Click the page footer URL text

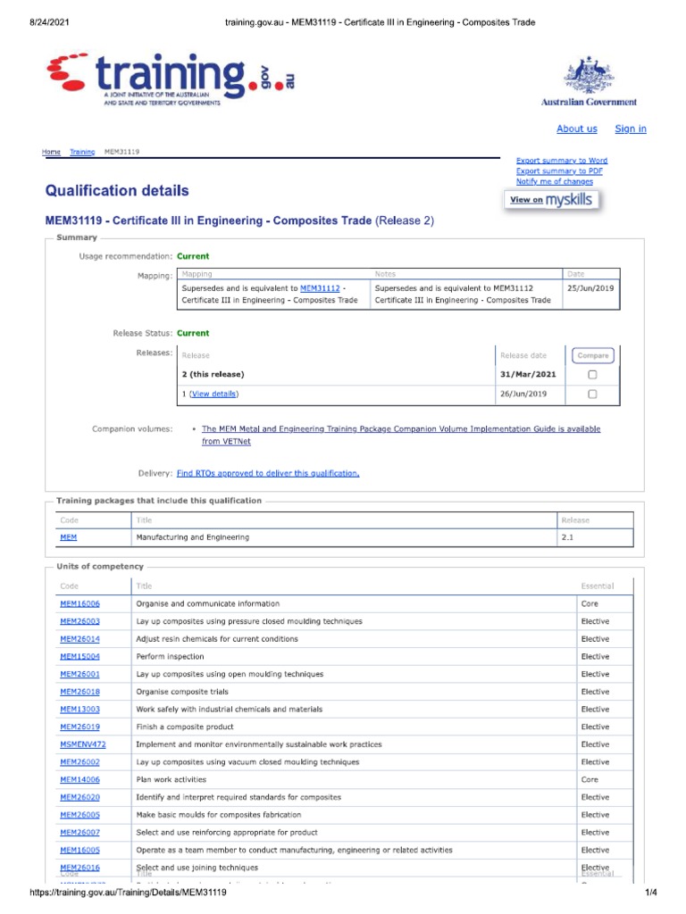[128, 892]
